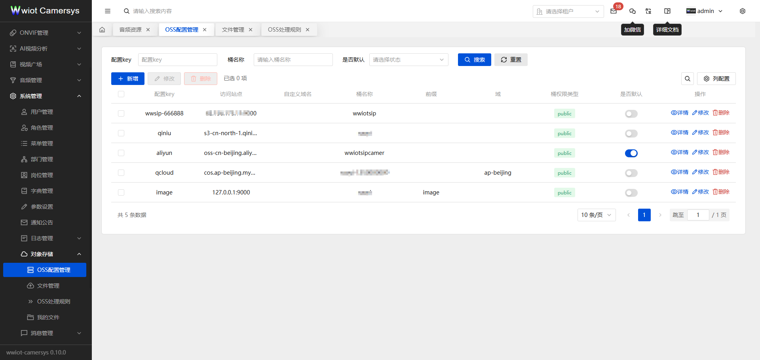Click the settings gear at top right
760x360 pixels.
coord(743,11)
